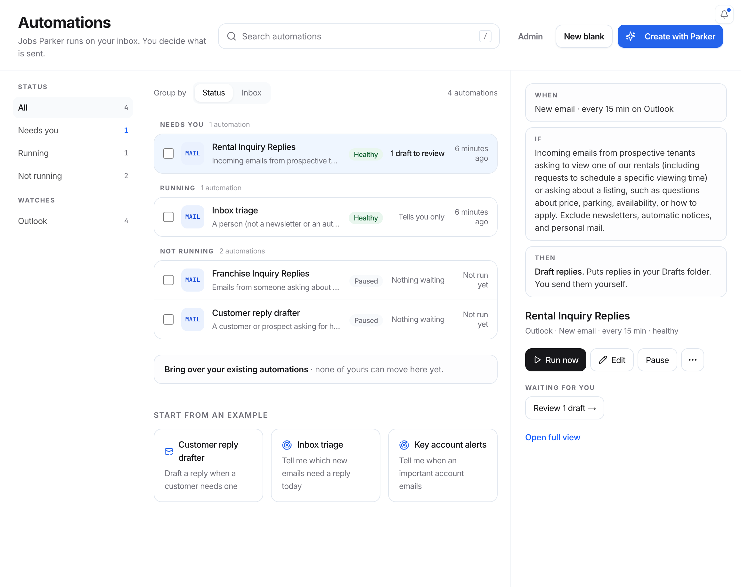Open the Key account alerts example card

click(x=442, y=465)
